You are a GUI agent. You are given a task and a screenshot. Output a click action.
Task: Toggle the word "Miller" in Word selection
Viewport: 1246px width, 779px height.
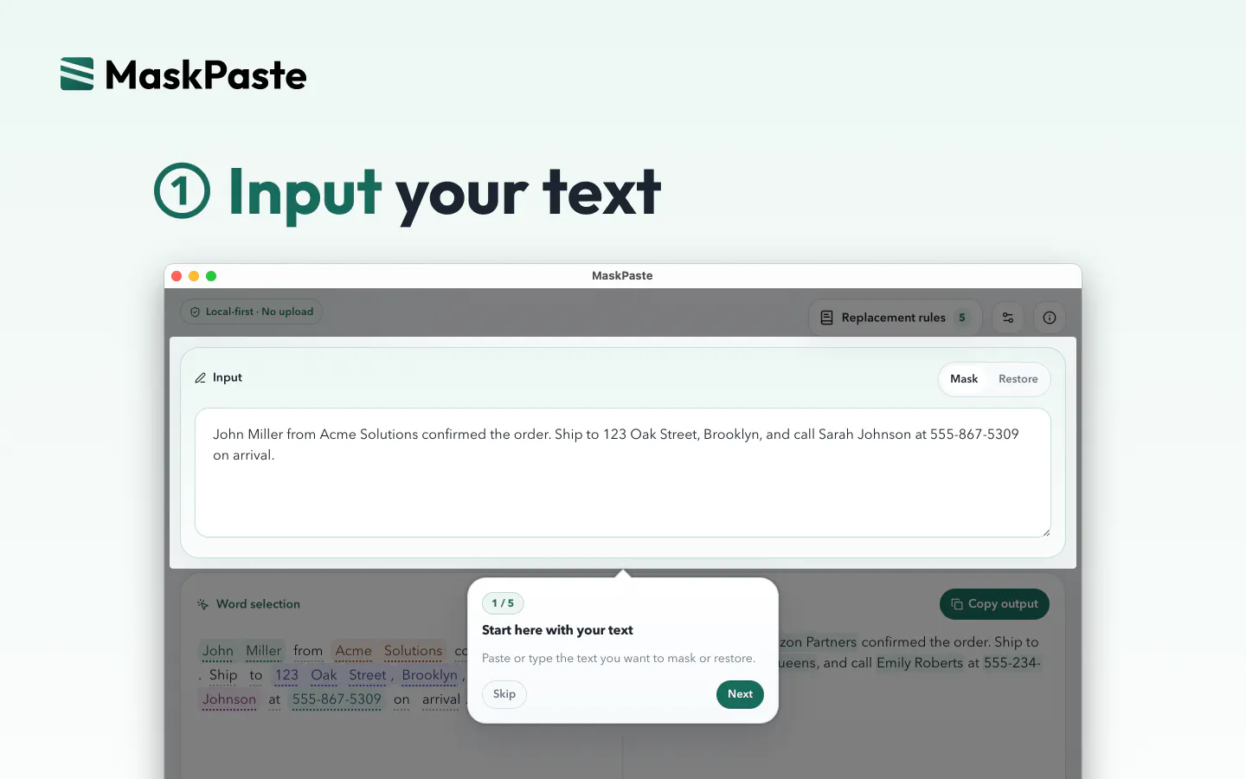(263, 651)
